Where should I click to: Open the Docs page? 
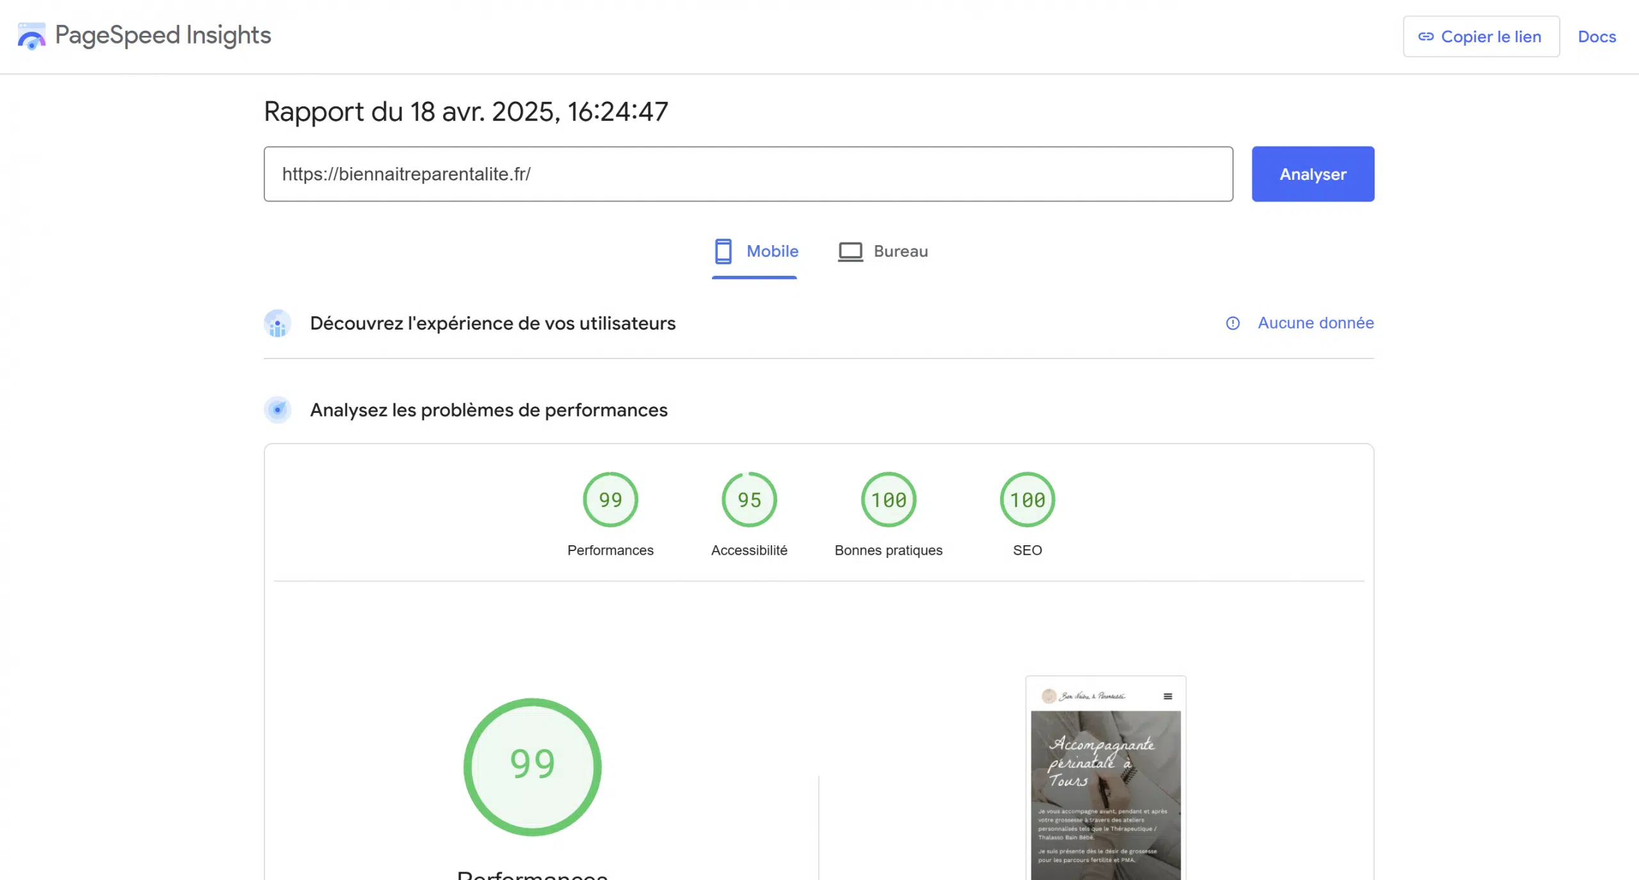click(1597, 36)
